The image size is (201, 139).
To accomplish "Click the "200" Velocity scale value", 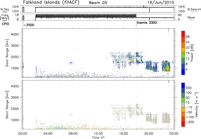I will [189, 88].
